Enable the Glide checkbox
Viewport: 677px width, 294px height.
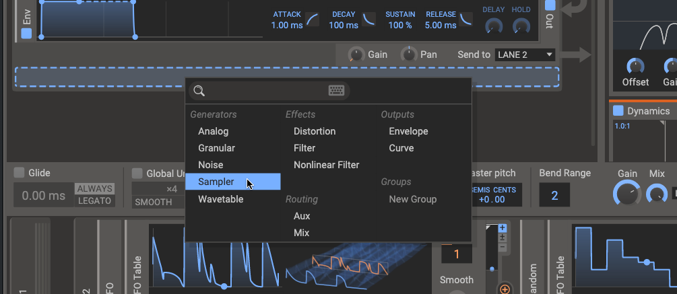pyautogui.click(x=19, y=173)
